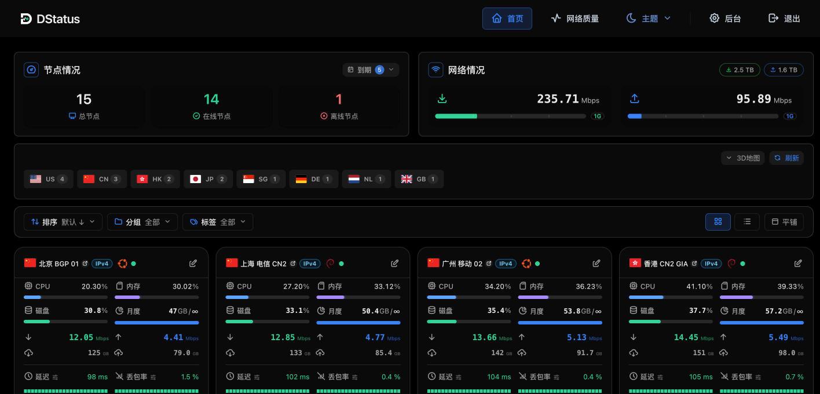Click the 平铺 tile button
Viewport: 820px width, 394px height.
pyautogui.click(x=784, y=221)
